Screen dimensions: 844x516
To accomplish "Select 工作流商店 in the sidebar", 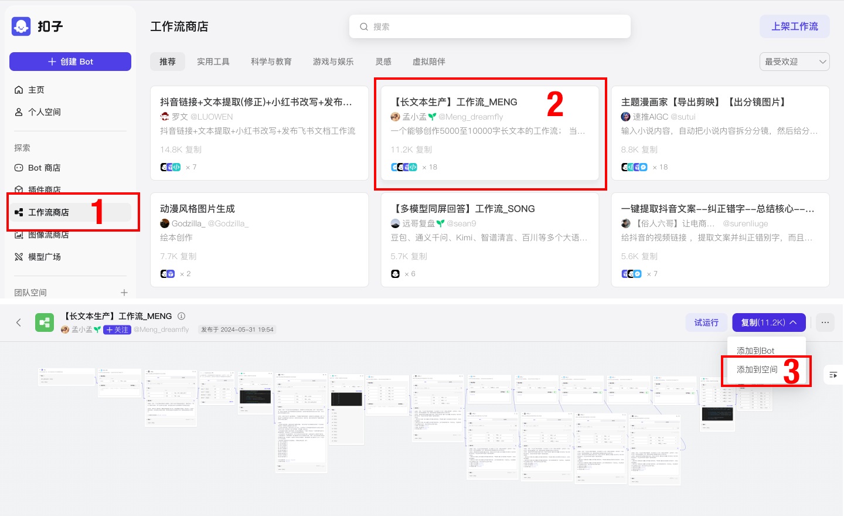I will (70, 212).
